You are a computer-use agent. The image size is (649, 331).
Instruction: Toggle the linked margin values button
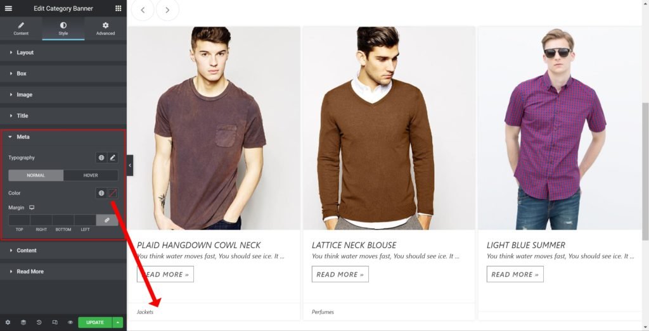coord(107,220)
